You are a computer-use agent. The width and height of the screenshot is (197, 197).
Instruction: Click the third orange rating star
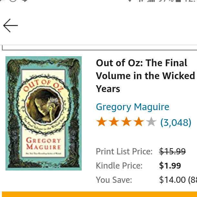126,122
